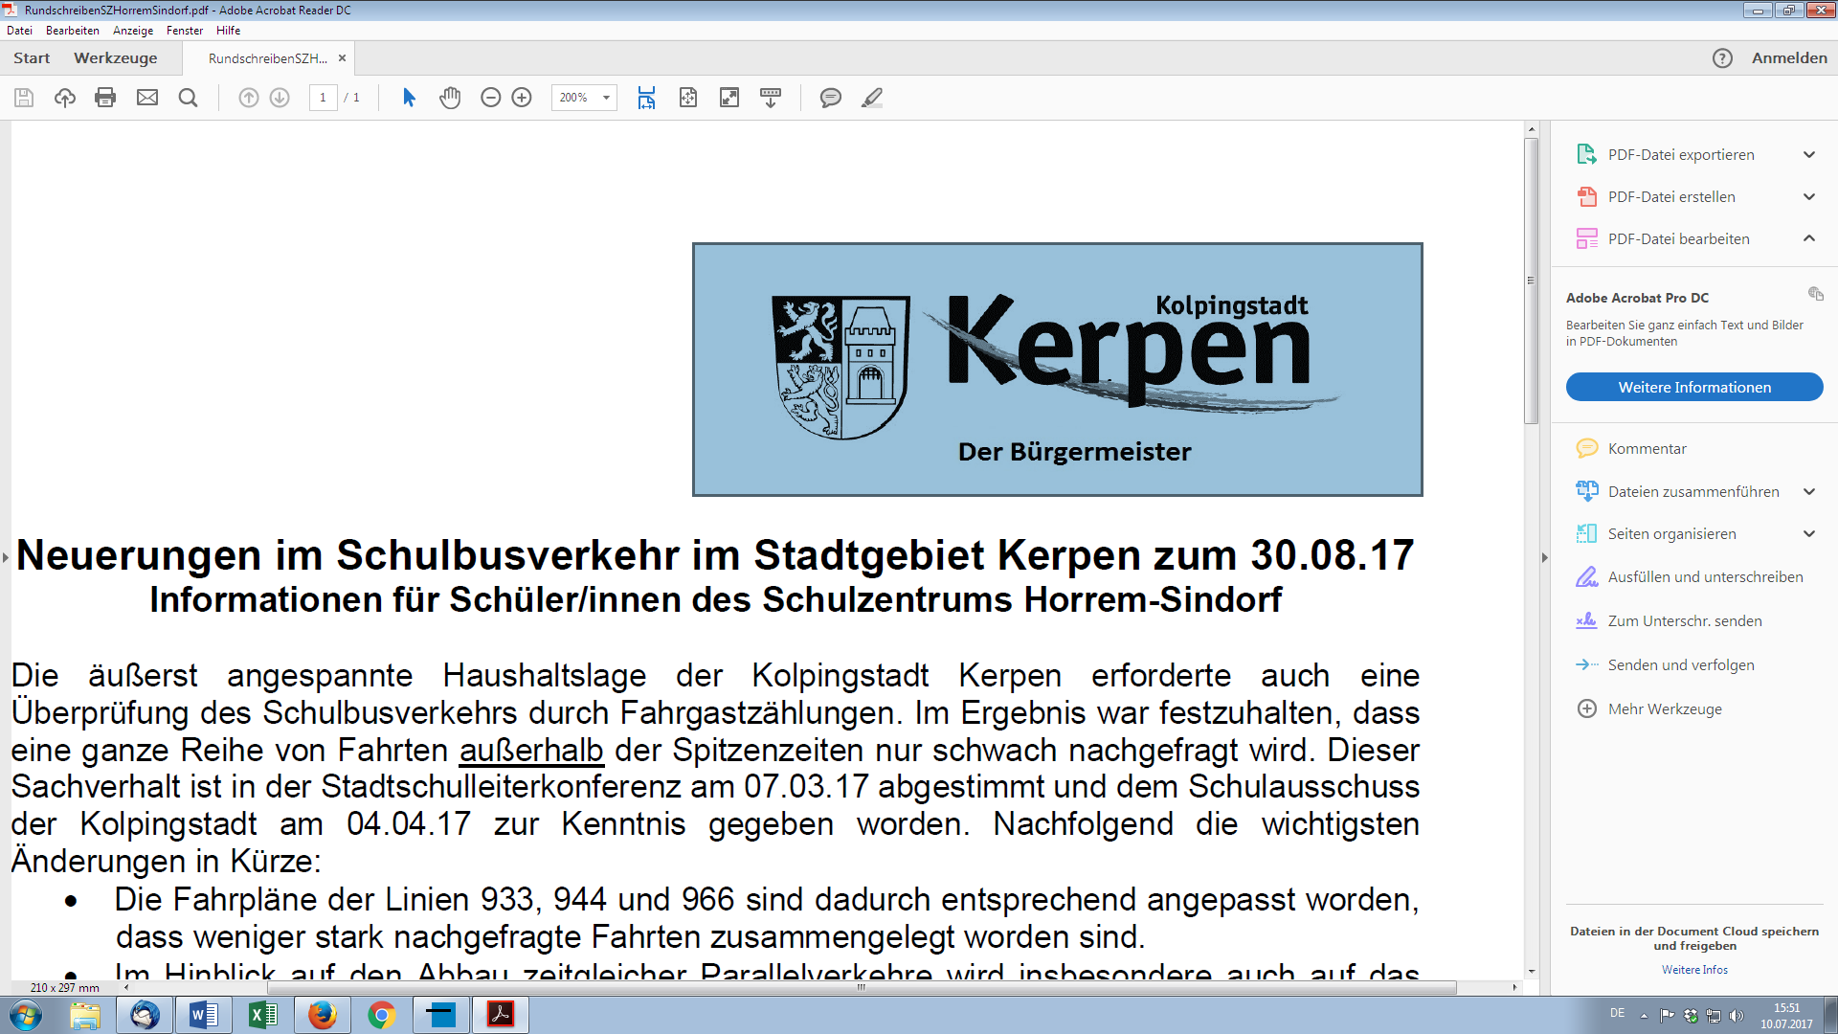Click the vertical scrollbar thumb

click(1531, 281)
